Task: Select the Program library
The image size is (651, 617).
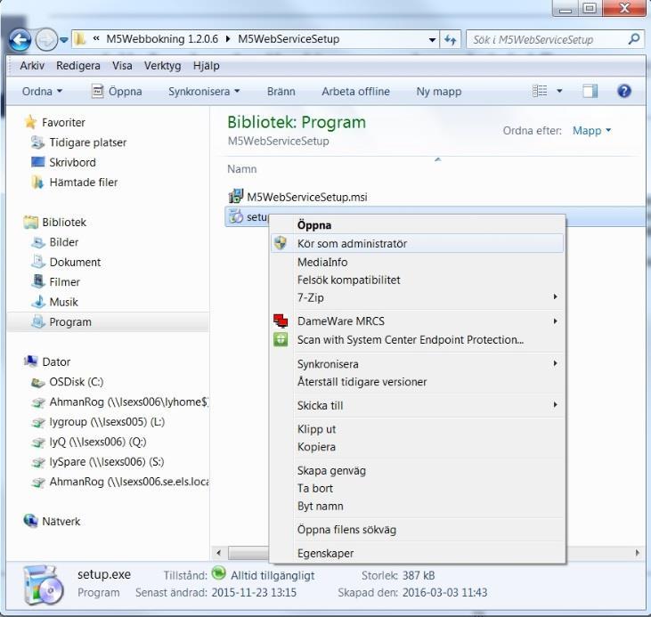Action: [x=70, y=321]
